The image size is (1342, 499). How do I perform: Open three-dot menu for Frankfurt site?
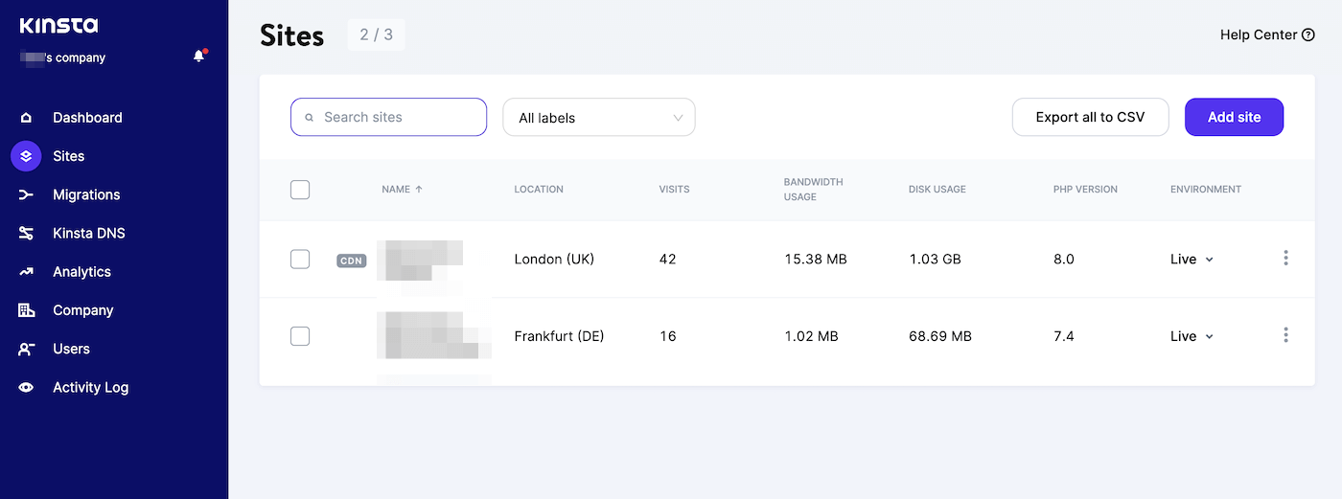click(1285, 334)
